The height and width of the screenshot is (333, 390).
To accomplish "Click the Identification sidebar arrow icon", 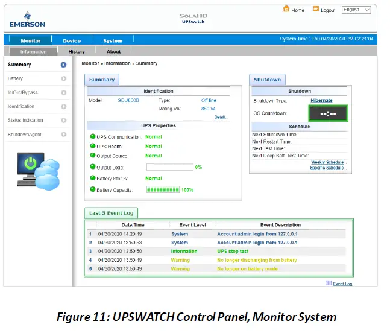I will pos(64,107).
